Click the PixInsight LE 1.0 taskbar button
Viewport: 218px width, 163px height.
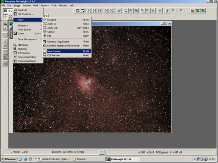[x=123, y=159]
